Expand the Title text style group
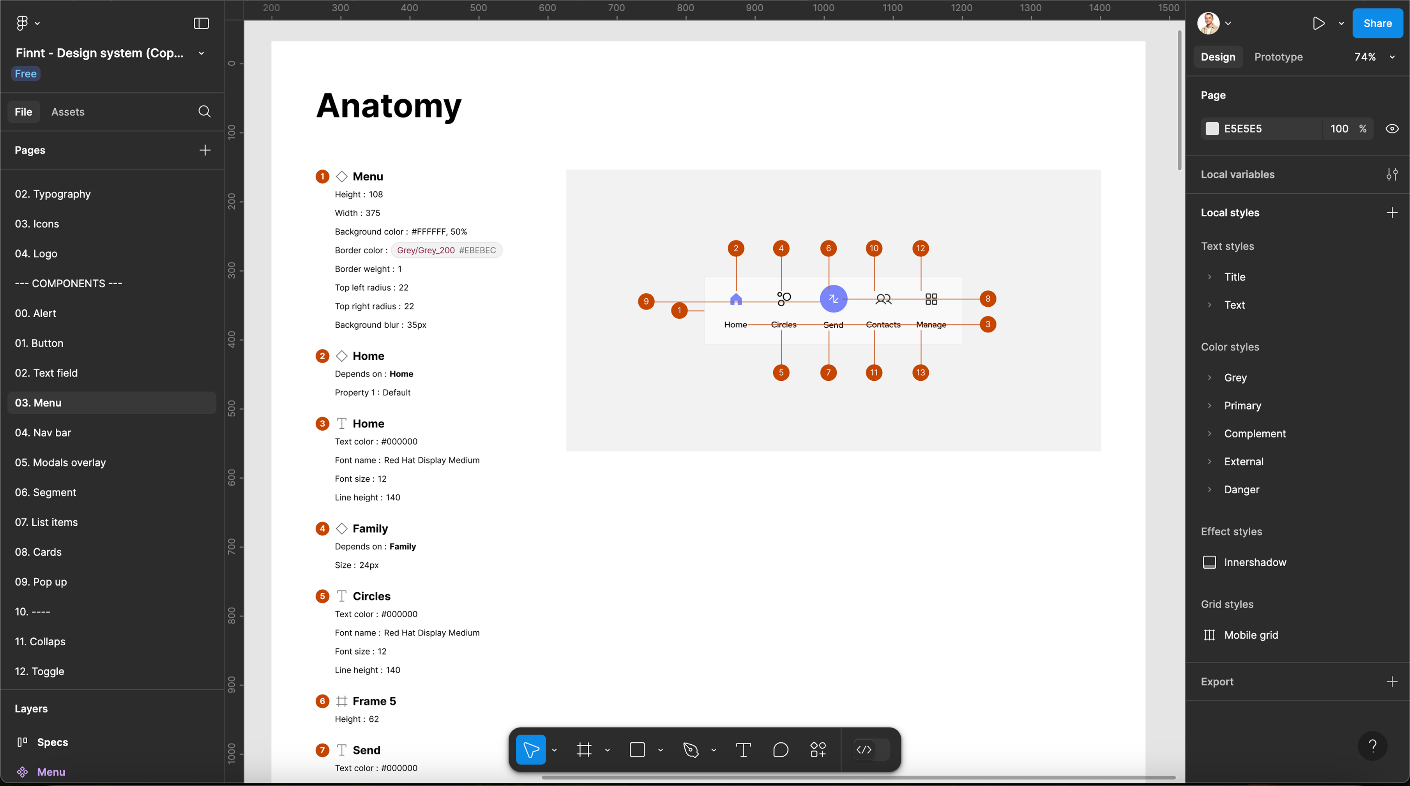Viewport: 1410px width, 786px height. [x=1209, y=277]
